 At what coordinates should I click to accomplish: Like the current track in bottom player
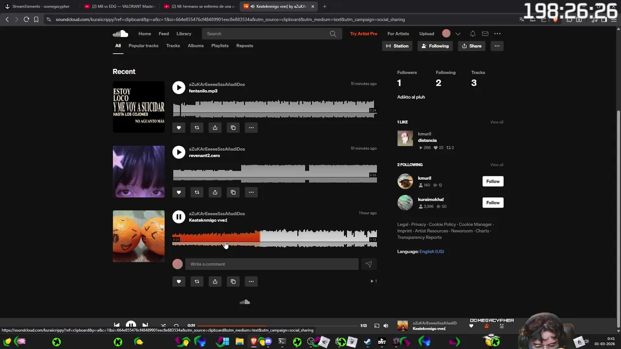(x=471, y=326)
